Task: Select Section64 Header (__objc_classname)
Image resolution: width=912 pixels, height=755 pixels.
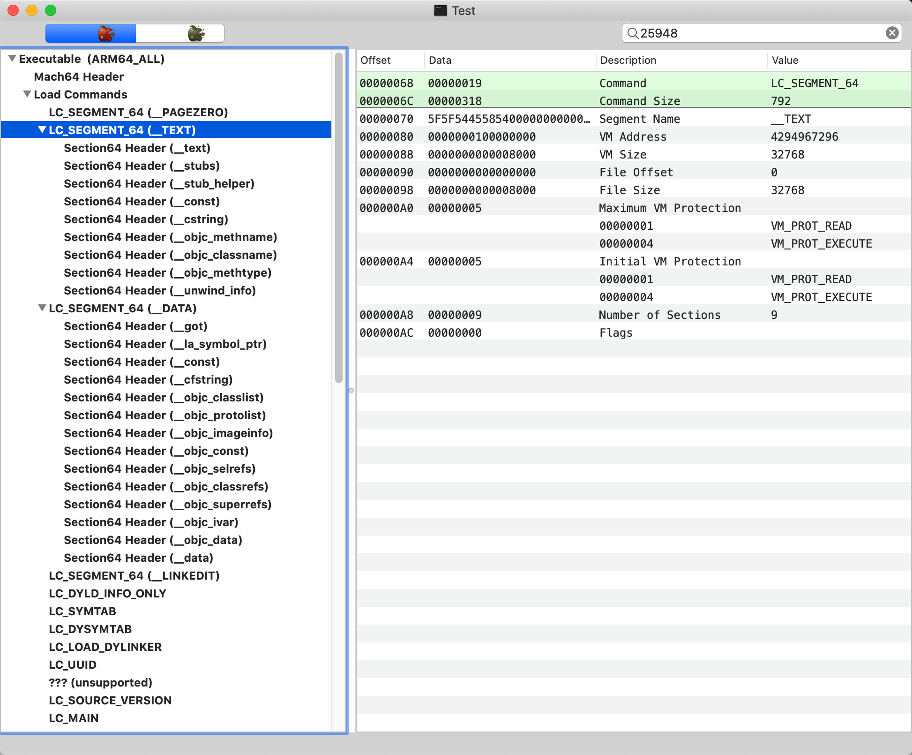Action: point(170,255)
